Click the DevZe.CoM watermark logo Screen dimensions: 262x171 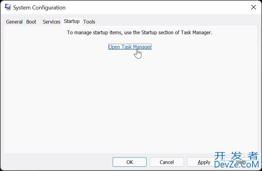point(236,164)
